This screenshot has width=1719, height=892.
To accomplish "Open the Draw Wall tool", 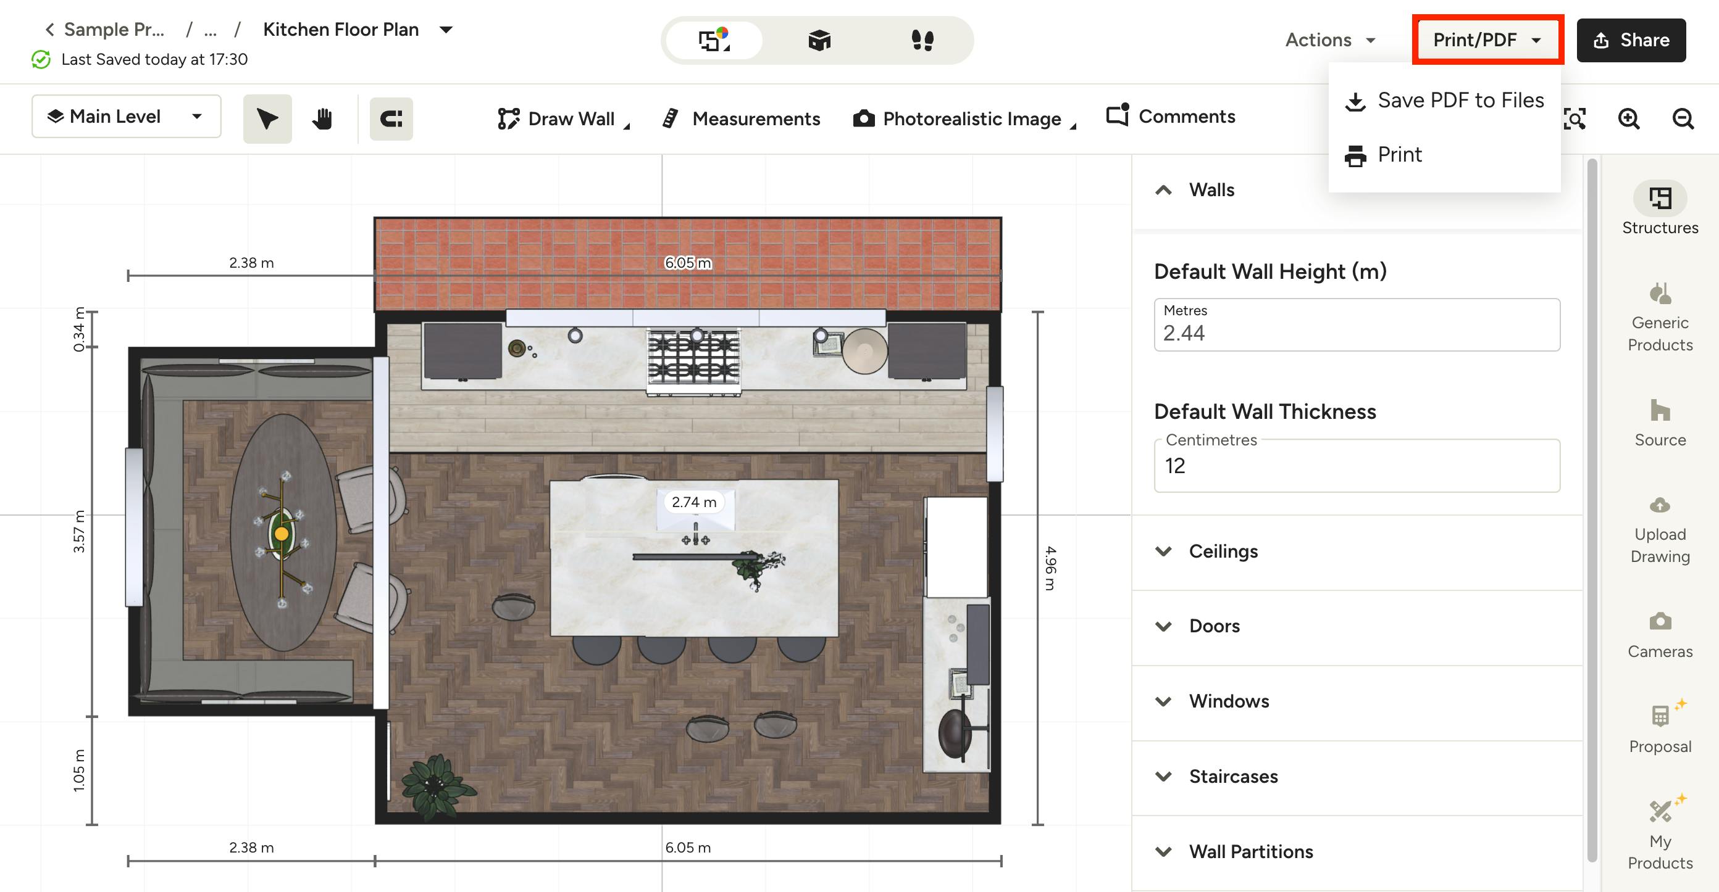I will 563,118.
